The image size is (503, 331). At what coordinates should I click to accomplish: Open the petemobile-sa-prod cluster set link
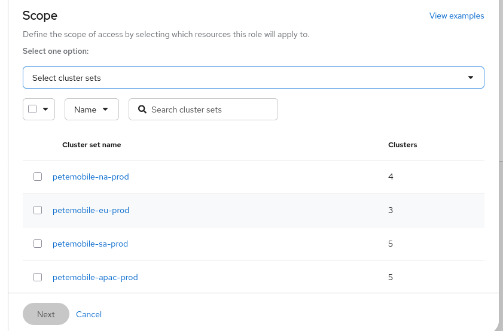(x=90, y=244)
